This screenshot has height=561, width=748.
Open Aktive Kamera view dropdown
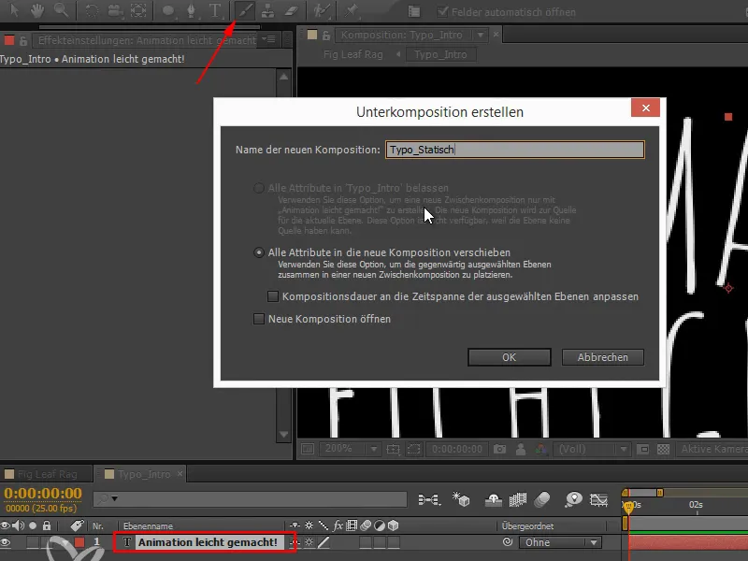(x=712, y=449)
